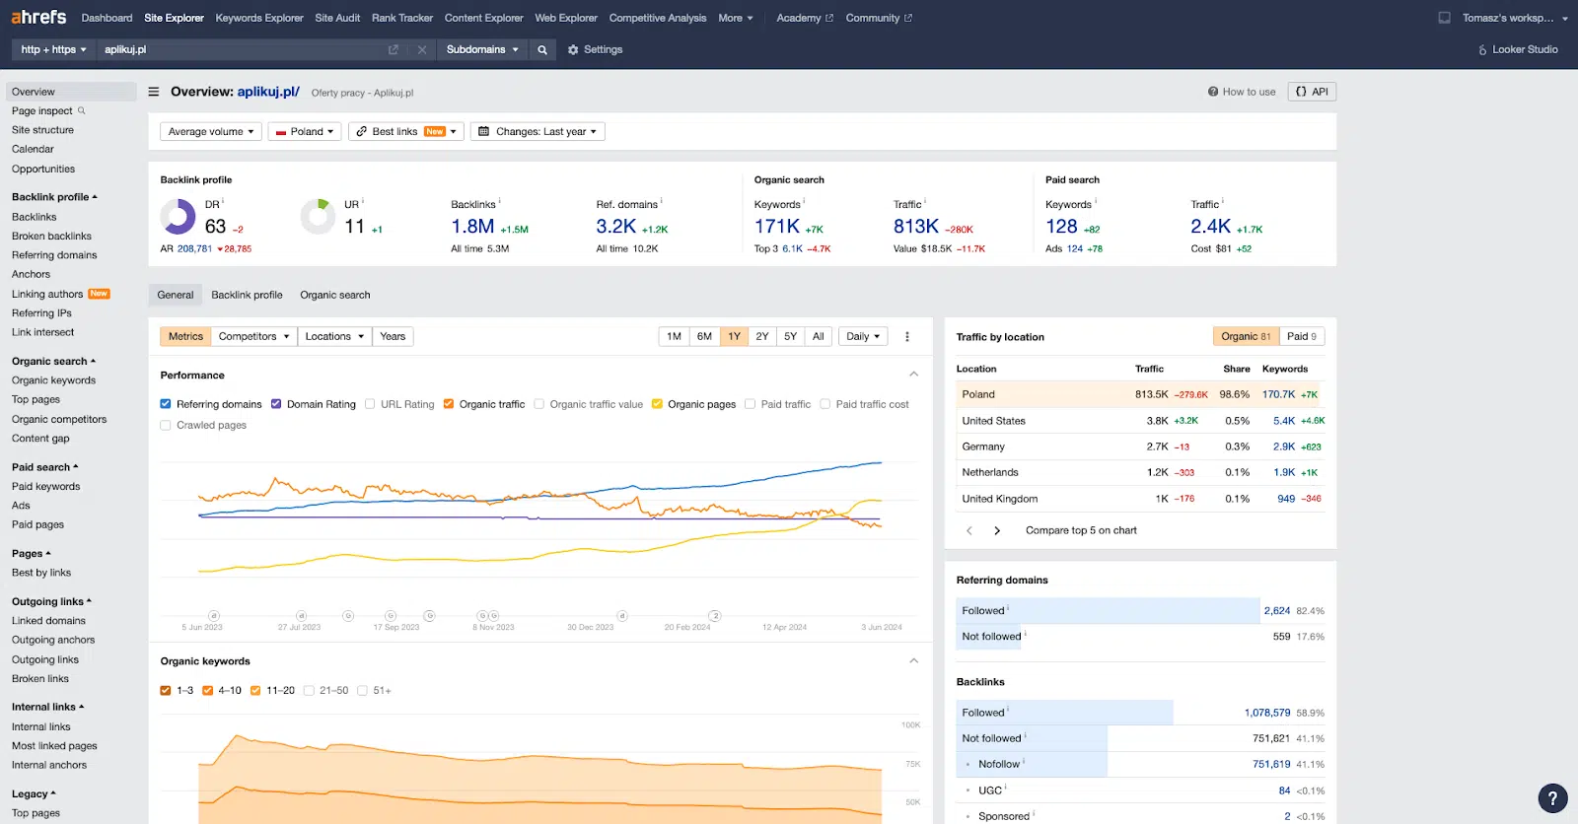Open the More menu dropdown
This screenshot has width=1578, height=824.
coord(736,18)
